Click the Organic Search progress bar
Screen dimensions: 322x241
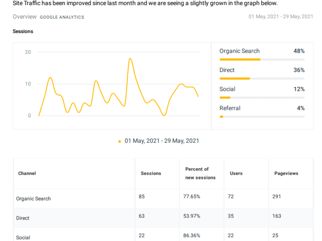coord(262,60)
